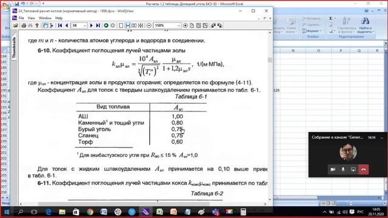Rotate the page left
Viewport: 388px width, 218px height.
tap(213, 25)
